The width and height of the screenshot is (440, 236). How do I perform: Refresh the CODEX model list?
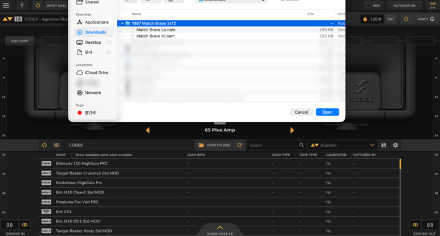tap(239, 145)
